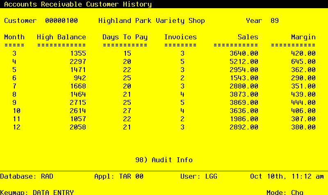Click sales amount 2892.00
The width and height of the screenshot is (328, 195).
coord(244,127)
